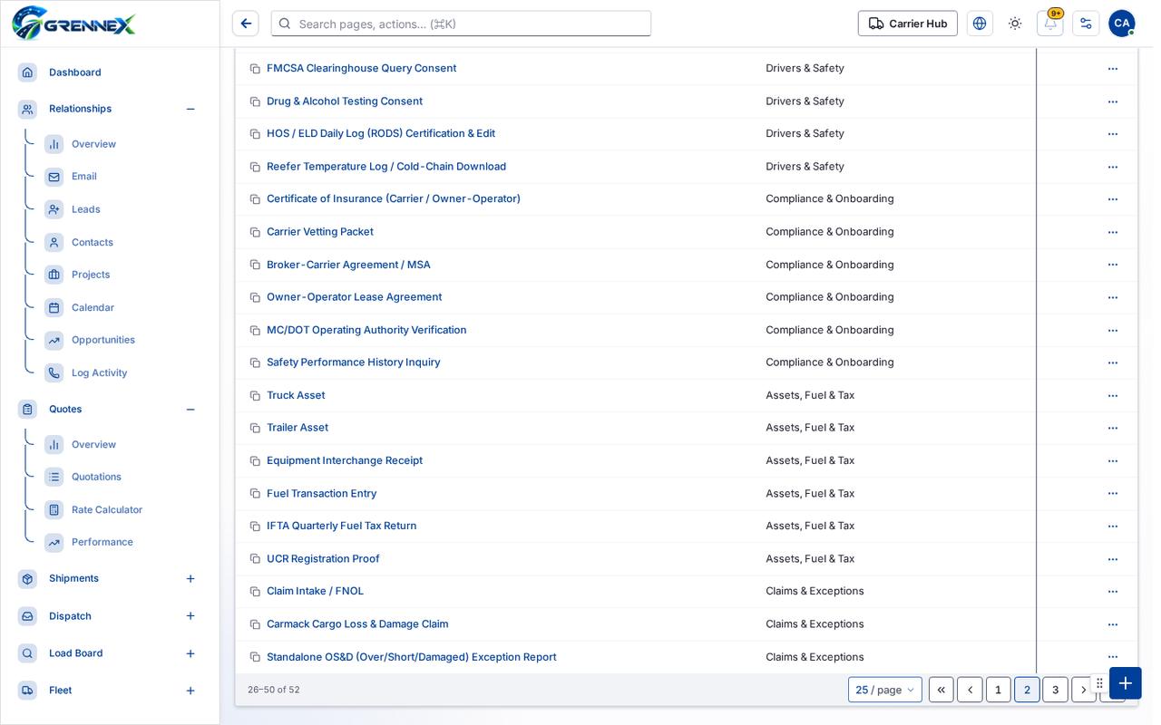Open Carmack Cargo Loss & Damage Claim
The width and height of the screenshot is (1161, 725).
[357, 624]
